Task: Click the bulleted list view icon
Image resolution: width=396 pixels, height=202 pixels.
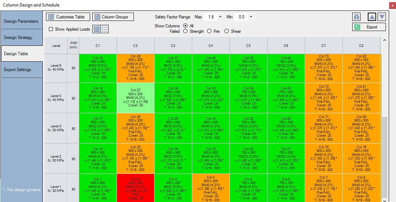Action: 104,29
